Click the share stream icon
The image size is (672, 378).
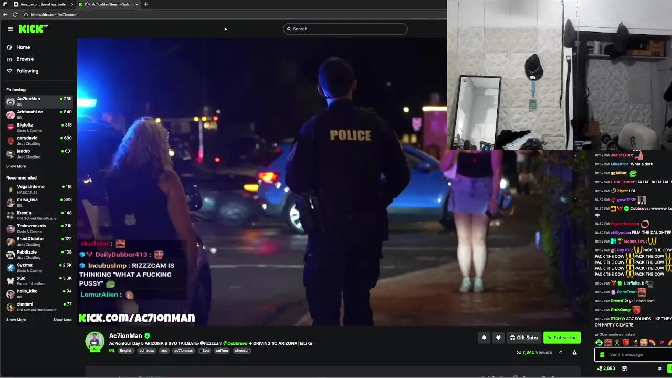coord(560,353)
